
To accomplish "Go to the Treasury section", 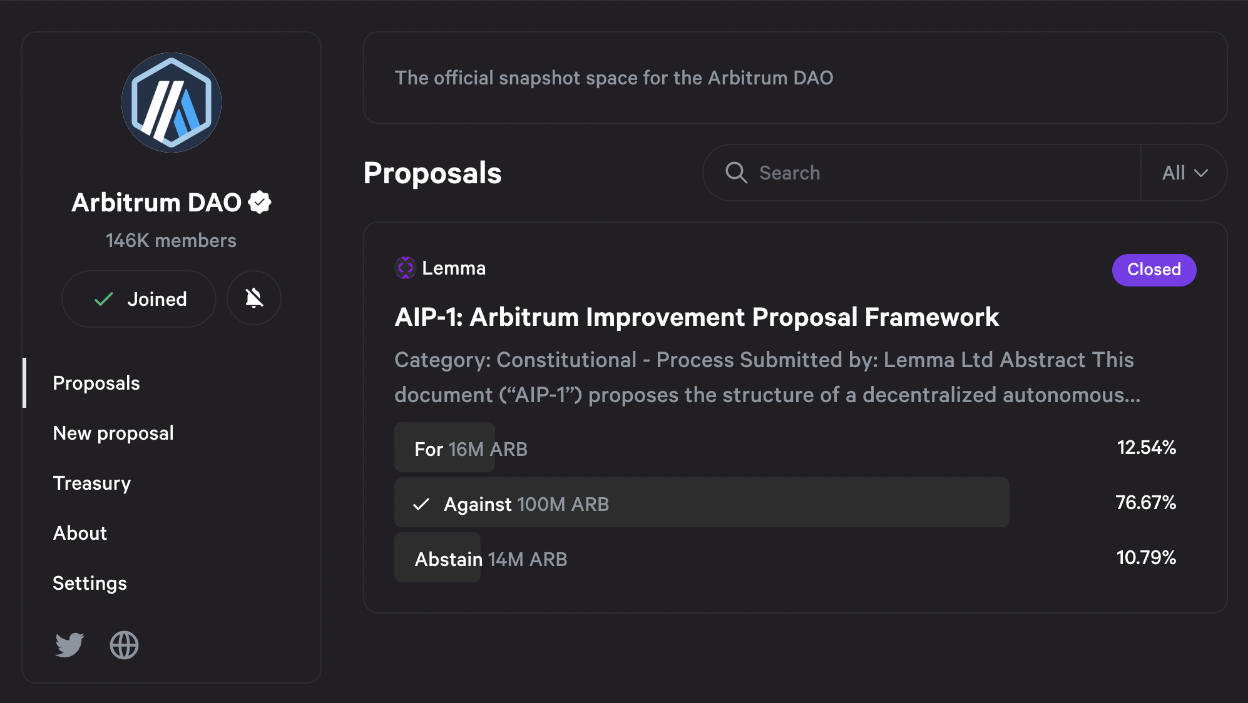I will (92, 483).
